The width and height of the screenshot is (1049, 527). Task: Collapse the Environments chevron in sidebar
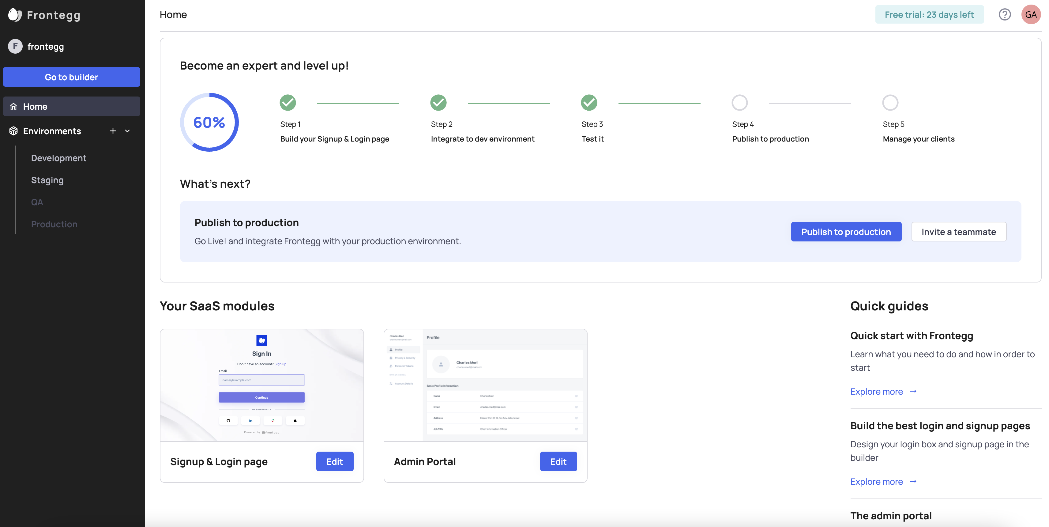[x=127, y=131]
